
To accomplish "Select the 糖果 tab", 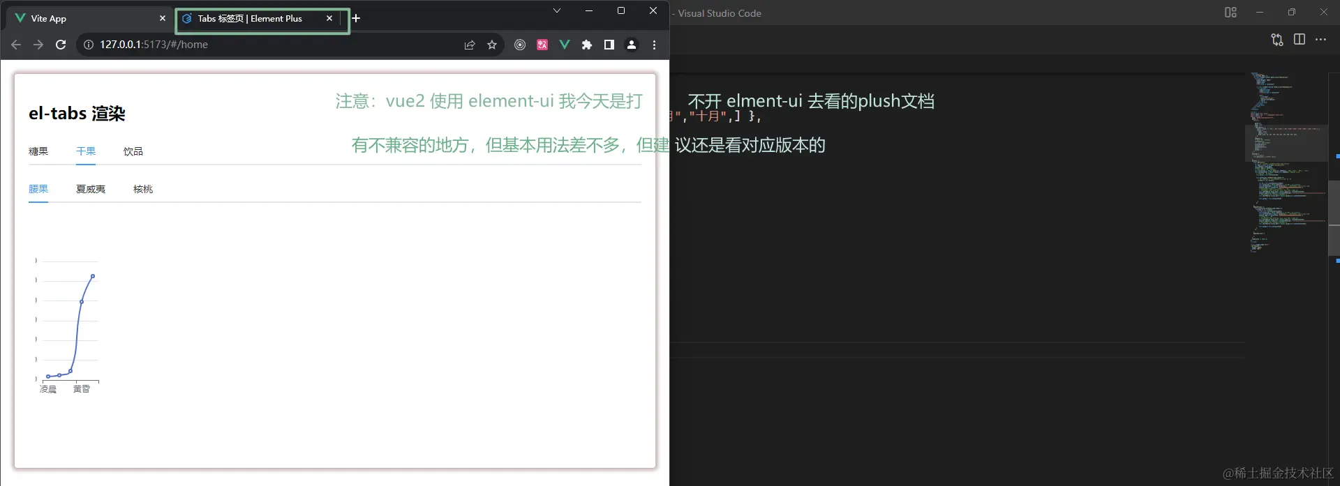I will pyautogui.click(x=38, y=151).
